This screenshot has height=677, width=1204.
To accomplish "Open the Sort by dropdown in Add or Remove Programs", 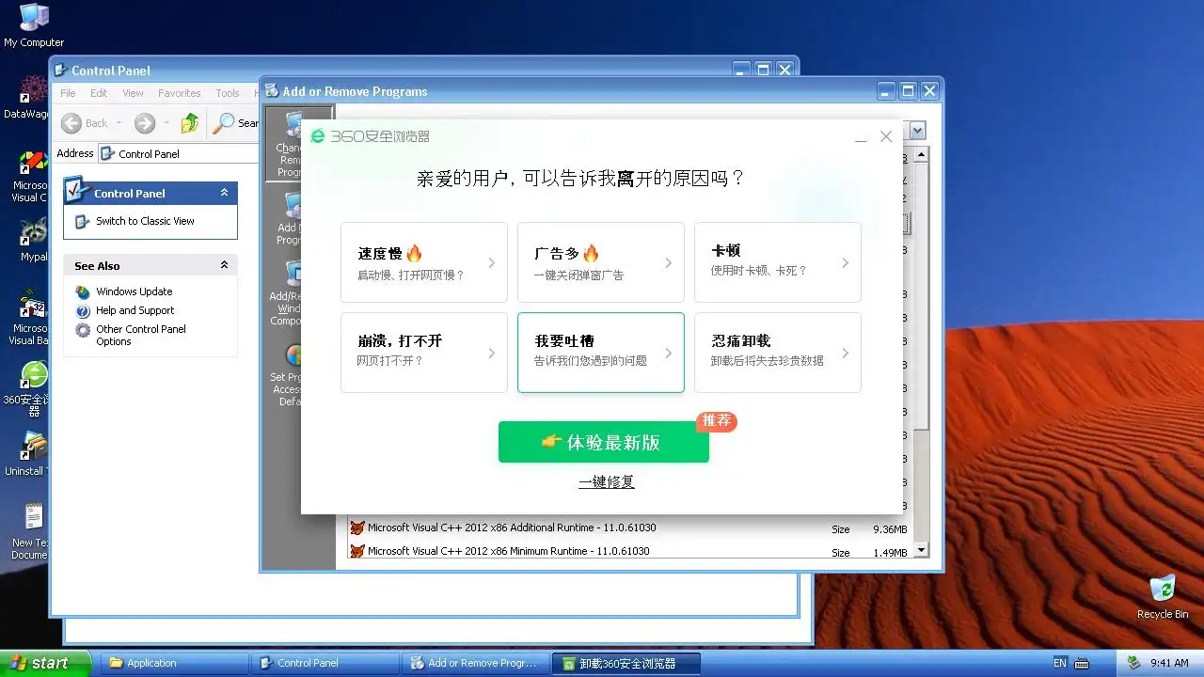I will 917,131.
